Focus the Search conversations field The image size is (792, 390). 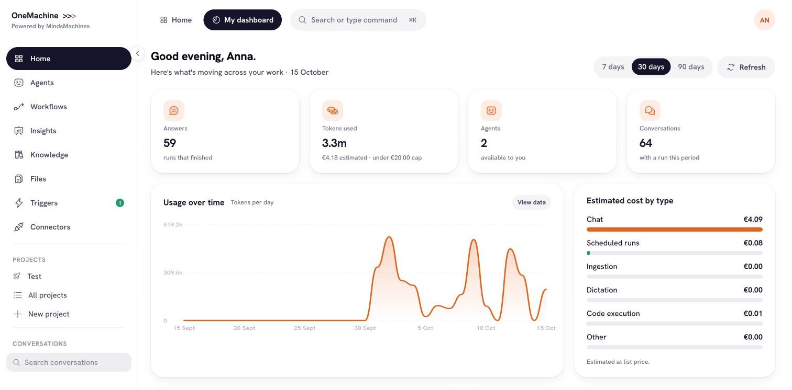[x=69, y=362]
